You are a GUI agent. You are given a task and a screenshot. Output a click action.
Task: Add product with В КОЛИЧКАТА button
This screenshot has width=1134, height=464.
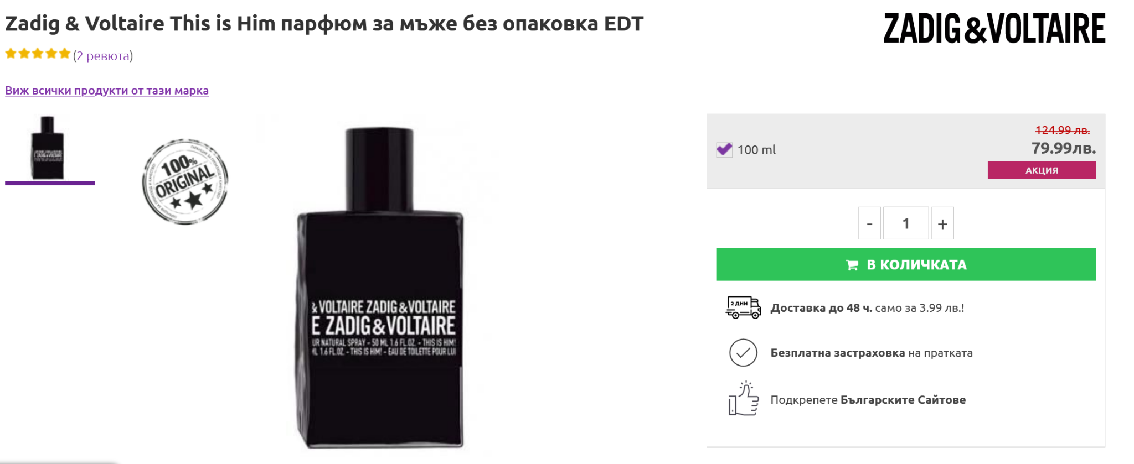point(906,265)
